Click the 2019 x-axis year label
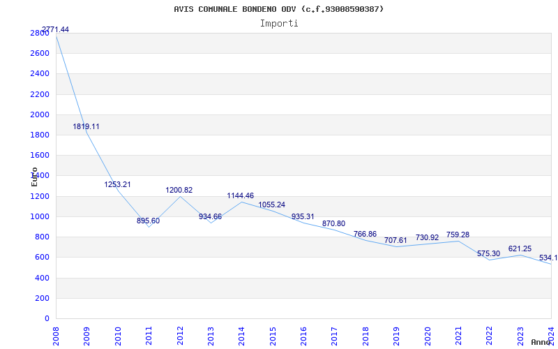Viewport: 558px width, 349px height. (396, 336)
